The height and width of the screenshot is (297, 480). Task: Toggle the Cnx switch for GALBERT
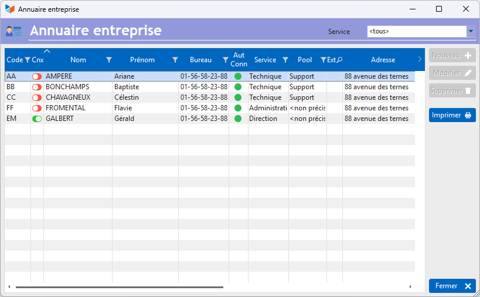coord(37,119)
